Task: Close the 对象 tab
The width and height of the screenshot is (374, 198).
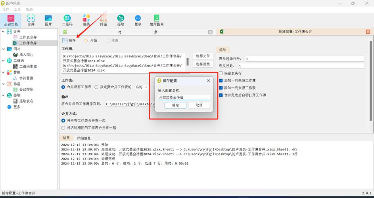Action: coord(210,32)
